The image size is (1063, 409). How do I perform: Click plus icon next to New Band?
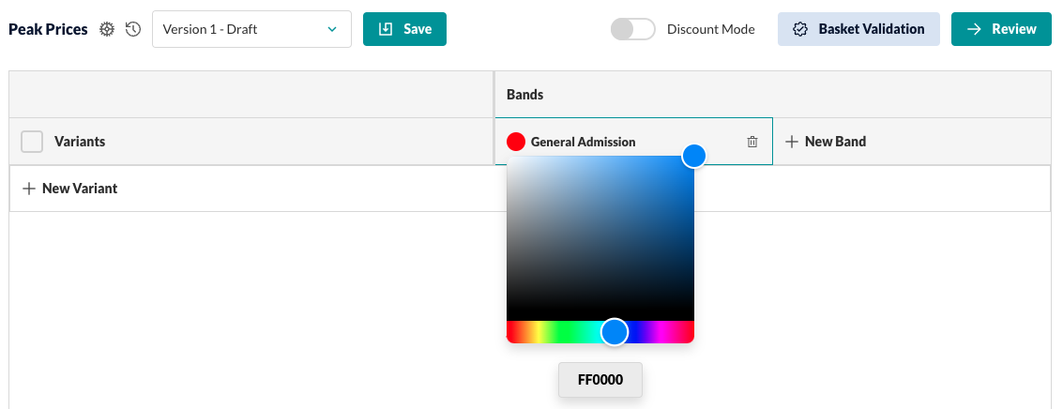pos(791,142)
